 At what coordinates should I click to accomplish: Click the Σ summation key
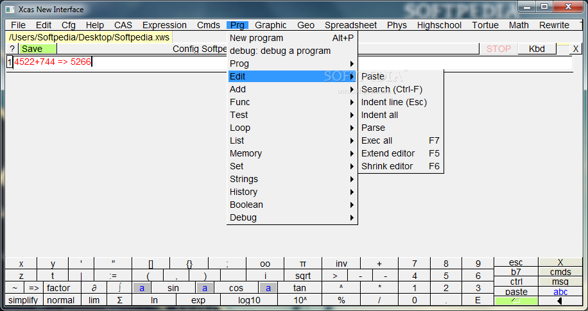(119, 300)
